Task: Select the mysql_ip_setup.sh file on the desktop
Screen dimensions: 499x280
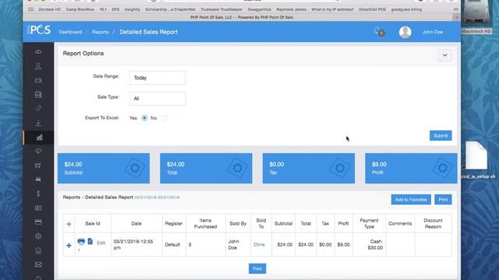Action: pyautogui.click(x=476, y=159)
